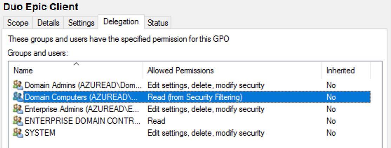Click the Domain Admins group icon
The height and width of the screenshot is (148, 391).
point(18,85)
